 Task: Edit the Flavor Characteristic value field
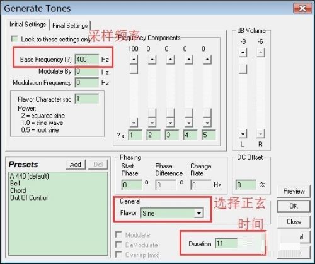(x=87, y=99)
